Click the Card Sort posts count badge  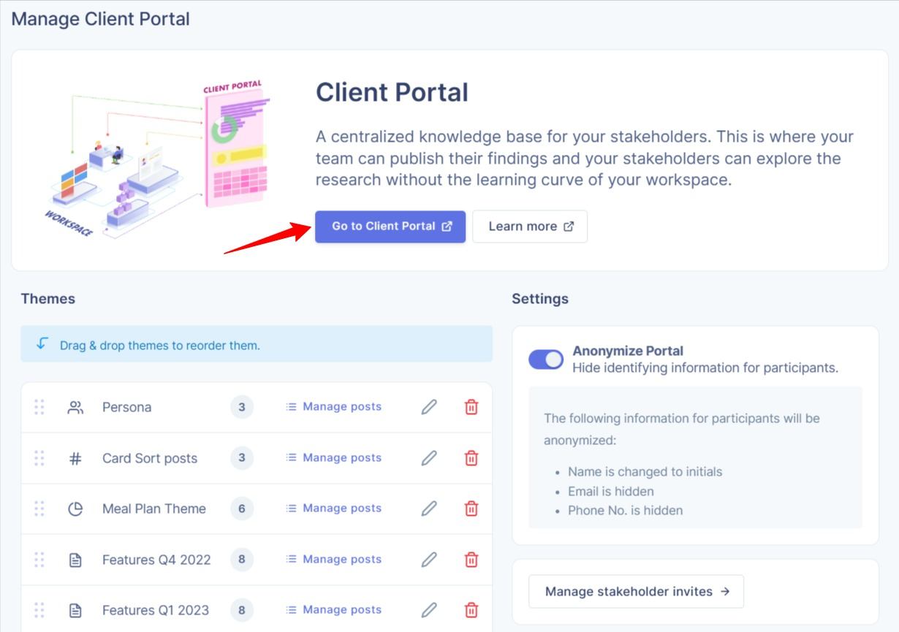241,458
